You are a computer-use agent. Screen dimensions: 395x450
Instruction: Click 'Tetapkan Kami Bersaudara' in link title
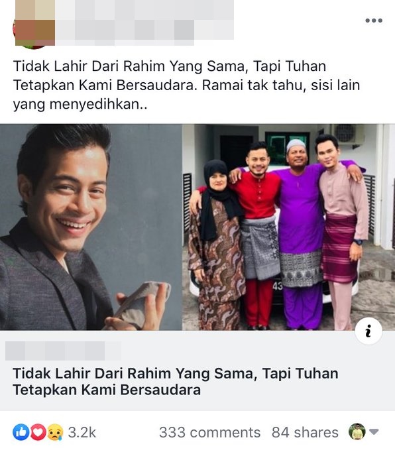[x=107, y=390]
